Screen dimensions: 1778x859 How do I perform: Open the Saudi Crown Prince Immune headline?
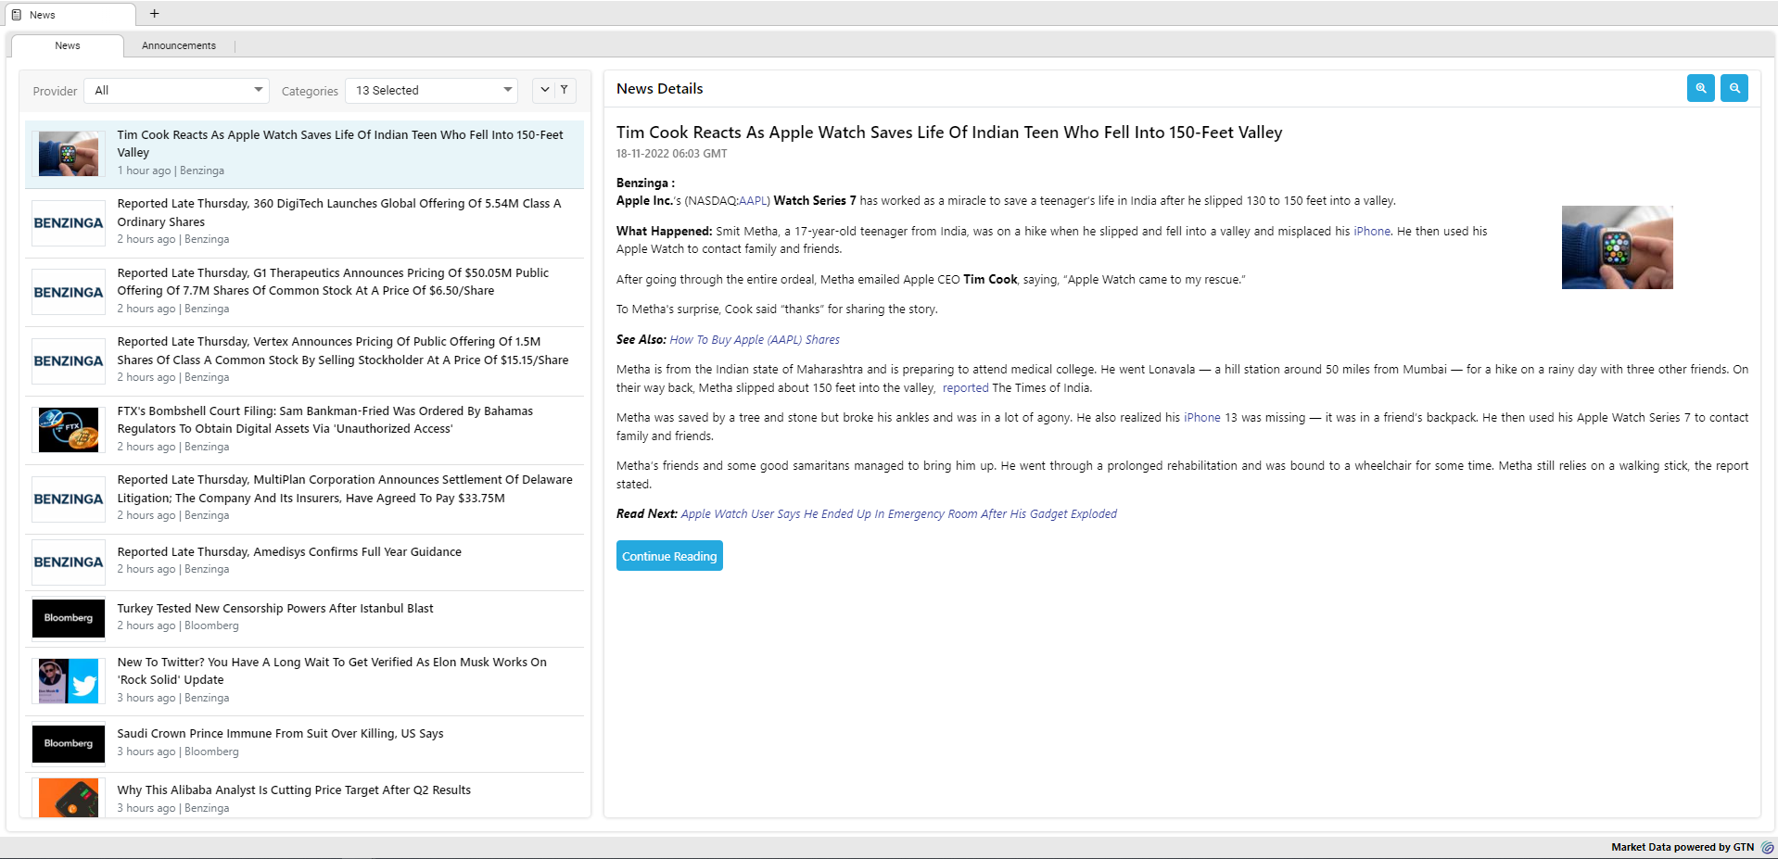coord(280,734)
